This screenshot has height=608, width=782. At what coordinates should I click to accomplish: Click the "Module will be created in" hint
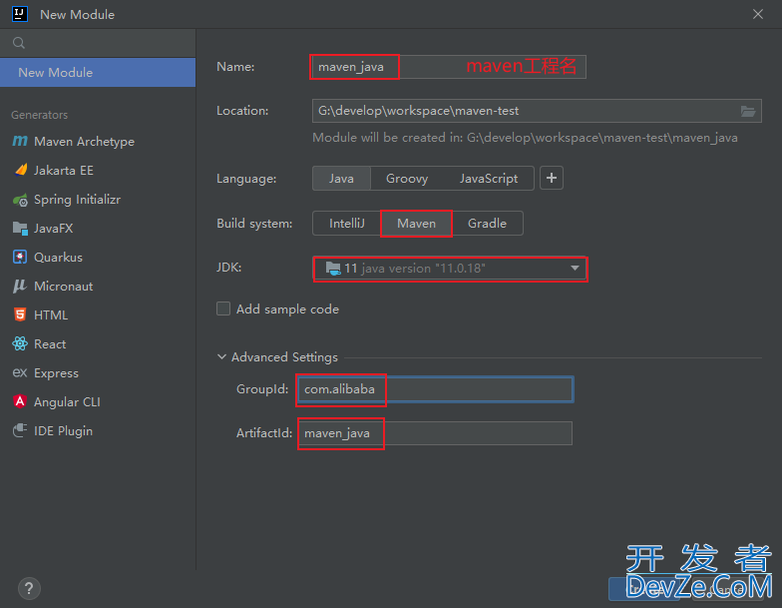pyautogui.click(x=525, y=138)
